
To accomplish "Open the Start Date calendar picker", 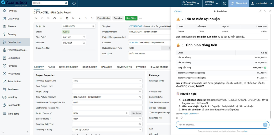I will pyautogui.click(x=84, y=37).
